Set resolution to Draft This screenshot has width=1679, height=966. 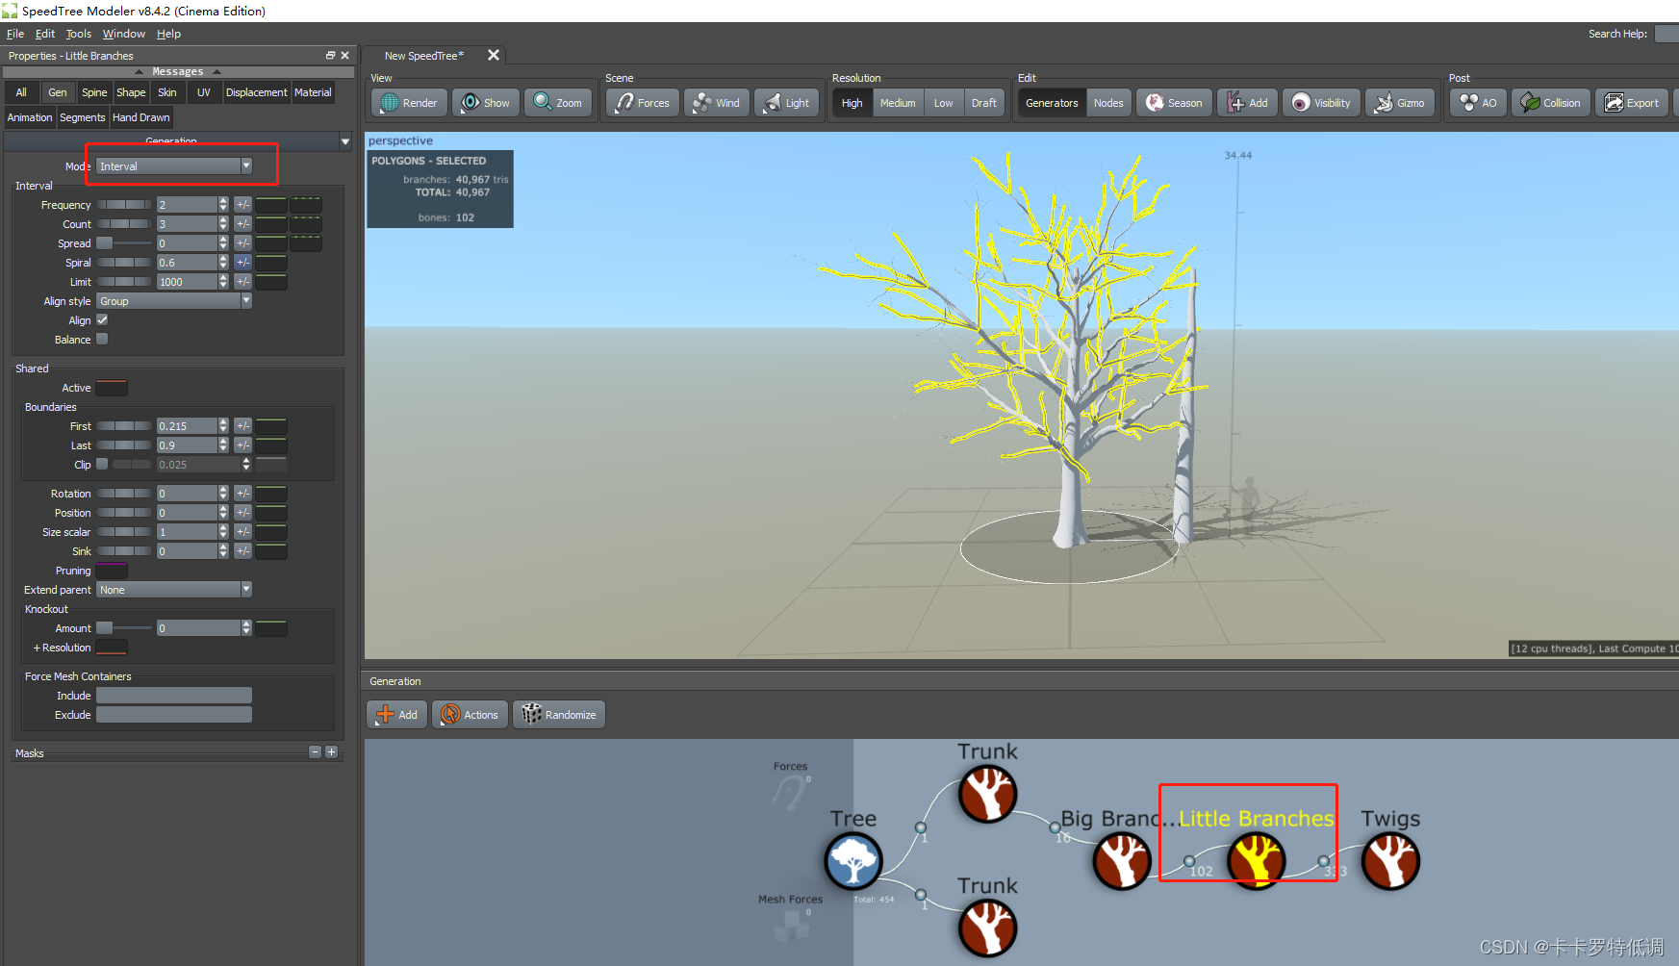(x=983, y=103)
